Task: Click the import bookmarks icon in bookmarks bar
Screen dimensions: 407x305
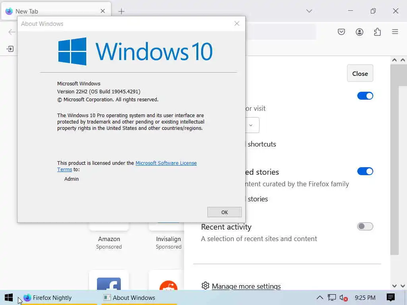Action: click(10, 49)
